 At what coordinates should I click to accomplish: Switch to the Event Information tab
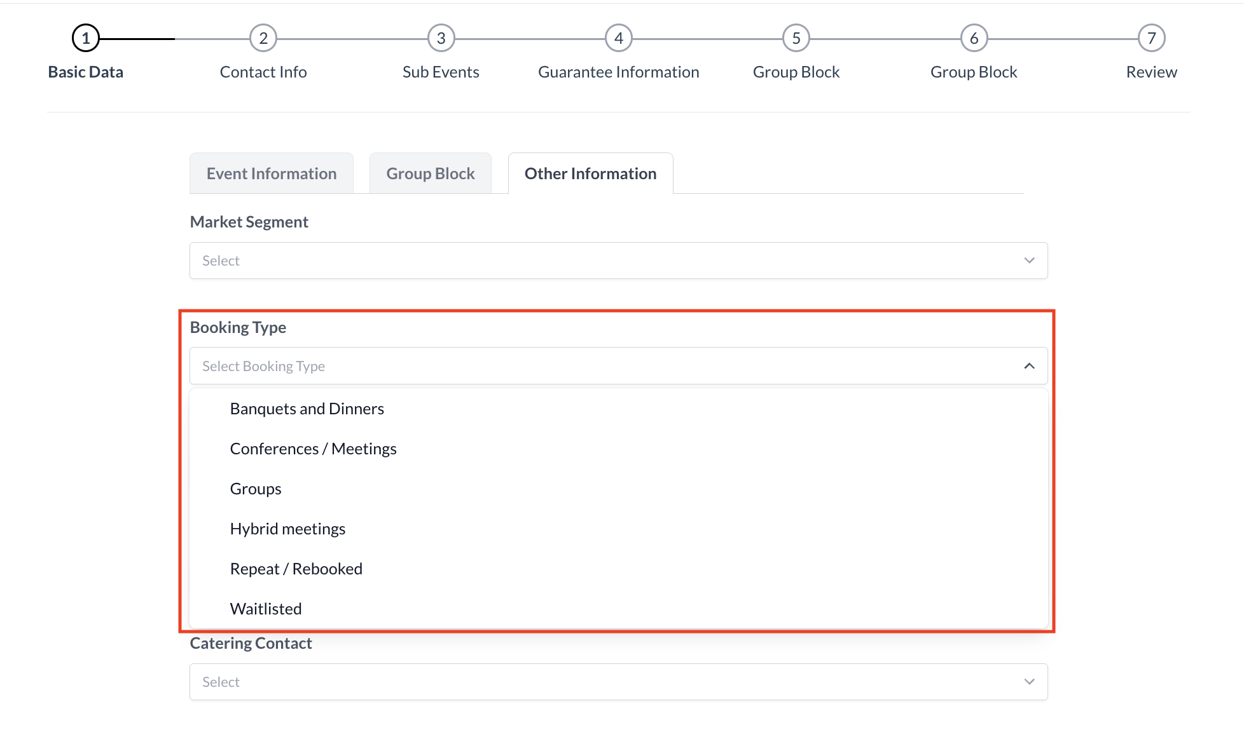tap(271, 173)
